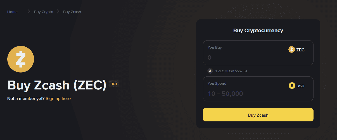Click the Buy Zcash (ZEC) page title
Viewport: 337px width, 140px height.
tap(57, 85)
